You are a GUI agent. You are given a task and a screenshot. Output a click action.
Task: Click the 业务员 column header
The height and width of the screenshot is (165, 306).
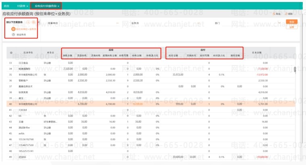pyautogui.click(x=50, y=53)
